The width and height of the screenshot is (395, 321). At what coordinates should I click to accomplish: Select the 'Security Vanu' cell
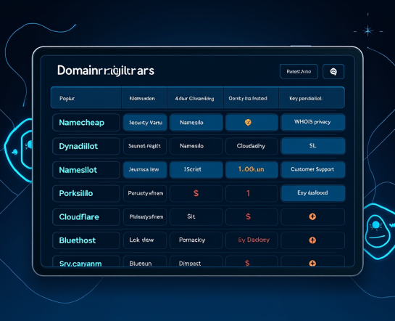click(145, 123)
